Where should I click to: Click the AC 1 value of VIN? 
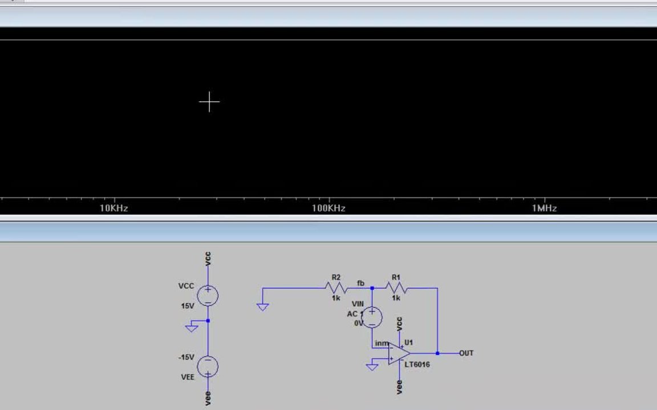(x=355, y=314)
